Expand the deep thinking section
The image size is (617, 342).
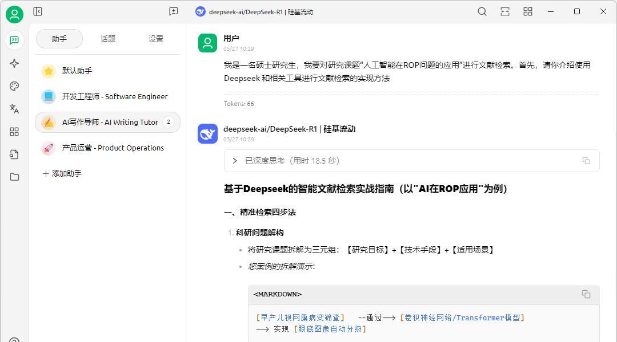[x=235, y=161]
